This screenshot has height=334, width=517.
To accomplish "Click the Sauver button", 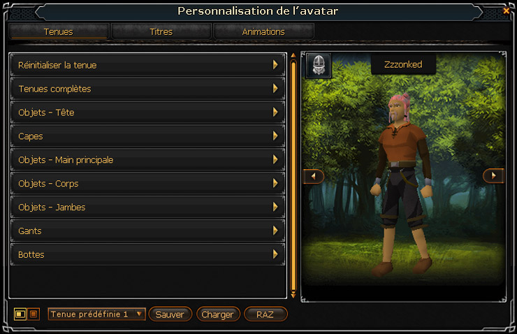I will (x=170, y=314).
